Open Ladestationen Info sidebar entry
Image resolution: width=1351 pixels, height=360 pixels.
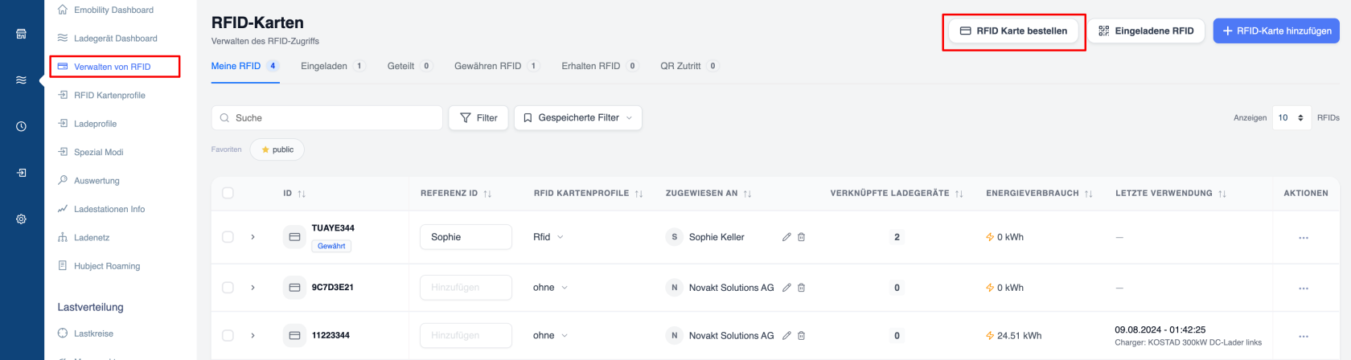101,209
